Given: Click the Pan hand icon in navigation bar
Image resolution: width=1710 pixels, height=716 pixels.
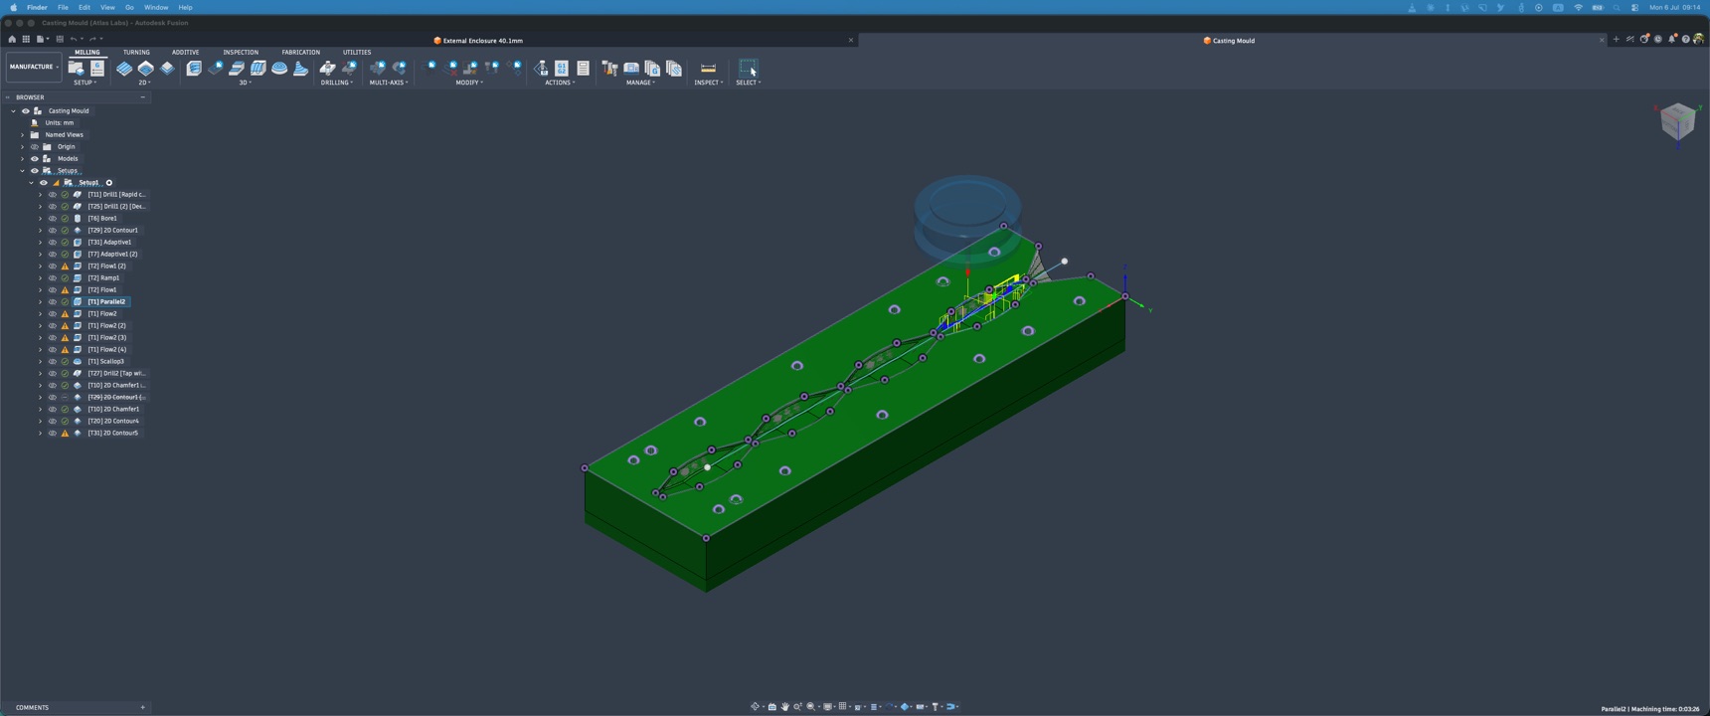Looking at the screenshot, I should click(x=784, y=707).
